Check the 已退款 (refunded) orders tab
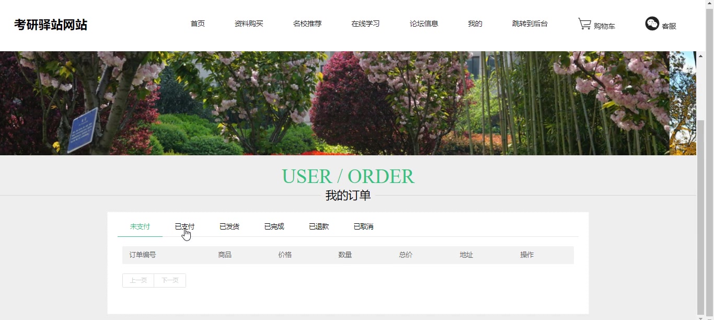This screenshot has height=320, width=714. (x=318, y=226)
